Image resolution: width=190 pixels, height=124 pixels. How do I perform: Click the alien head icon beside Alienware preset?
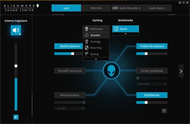[x=87, y=29]
